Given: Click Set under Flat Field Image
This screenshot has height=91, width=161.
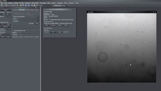Looking at the screenshot, I should [53, 32].
